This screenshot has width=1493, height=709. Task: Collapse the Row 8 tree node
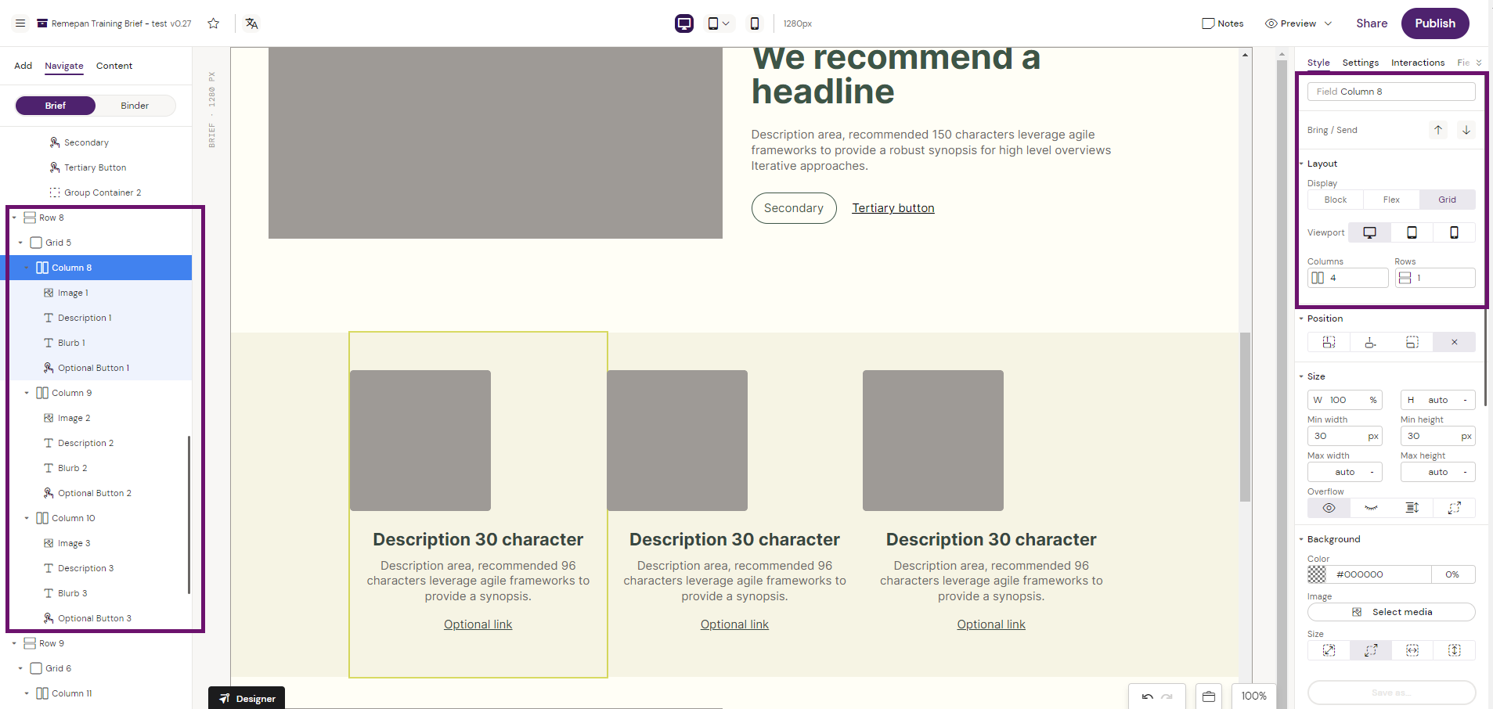pos(14,218)
